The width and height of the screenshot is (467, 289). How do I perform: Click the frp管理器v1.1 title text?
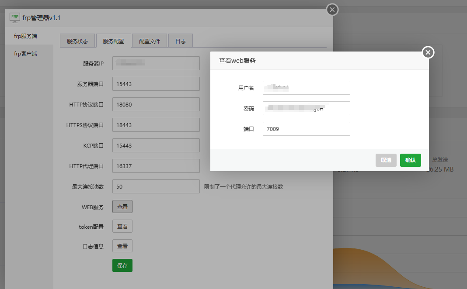pos(42,18)
